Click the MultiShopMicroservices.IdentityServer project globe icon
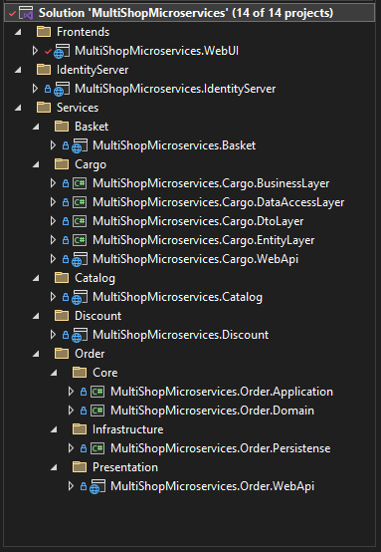This screenshot has width=381, height=552. point(62,89)
